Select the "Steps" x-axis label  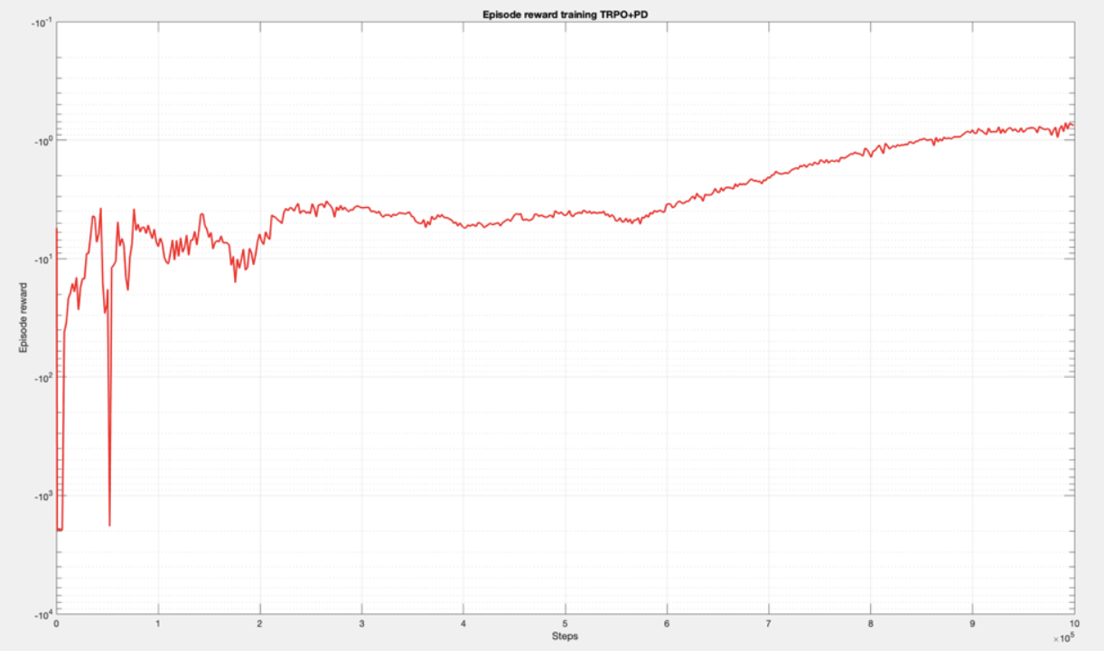(565, 637)
